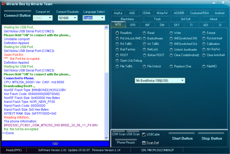
Task: Switch to the 3rd Soft tab
Action: click(186, 19)
